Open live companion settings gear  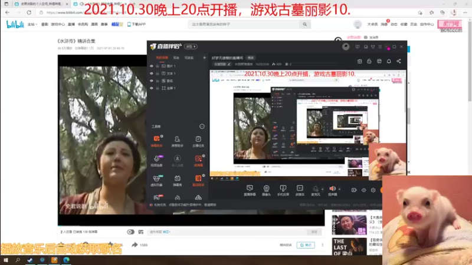373,190
